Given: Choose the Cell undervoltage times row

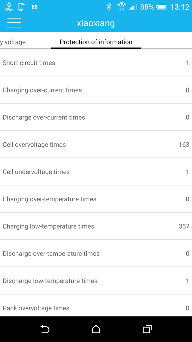Looking at the screenshot, I should (x=96, y=172).
